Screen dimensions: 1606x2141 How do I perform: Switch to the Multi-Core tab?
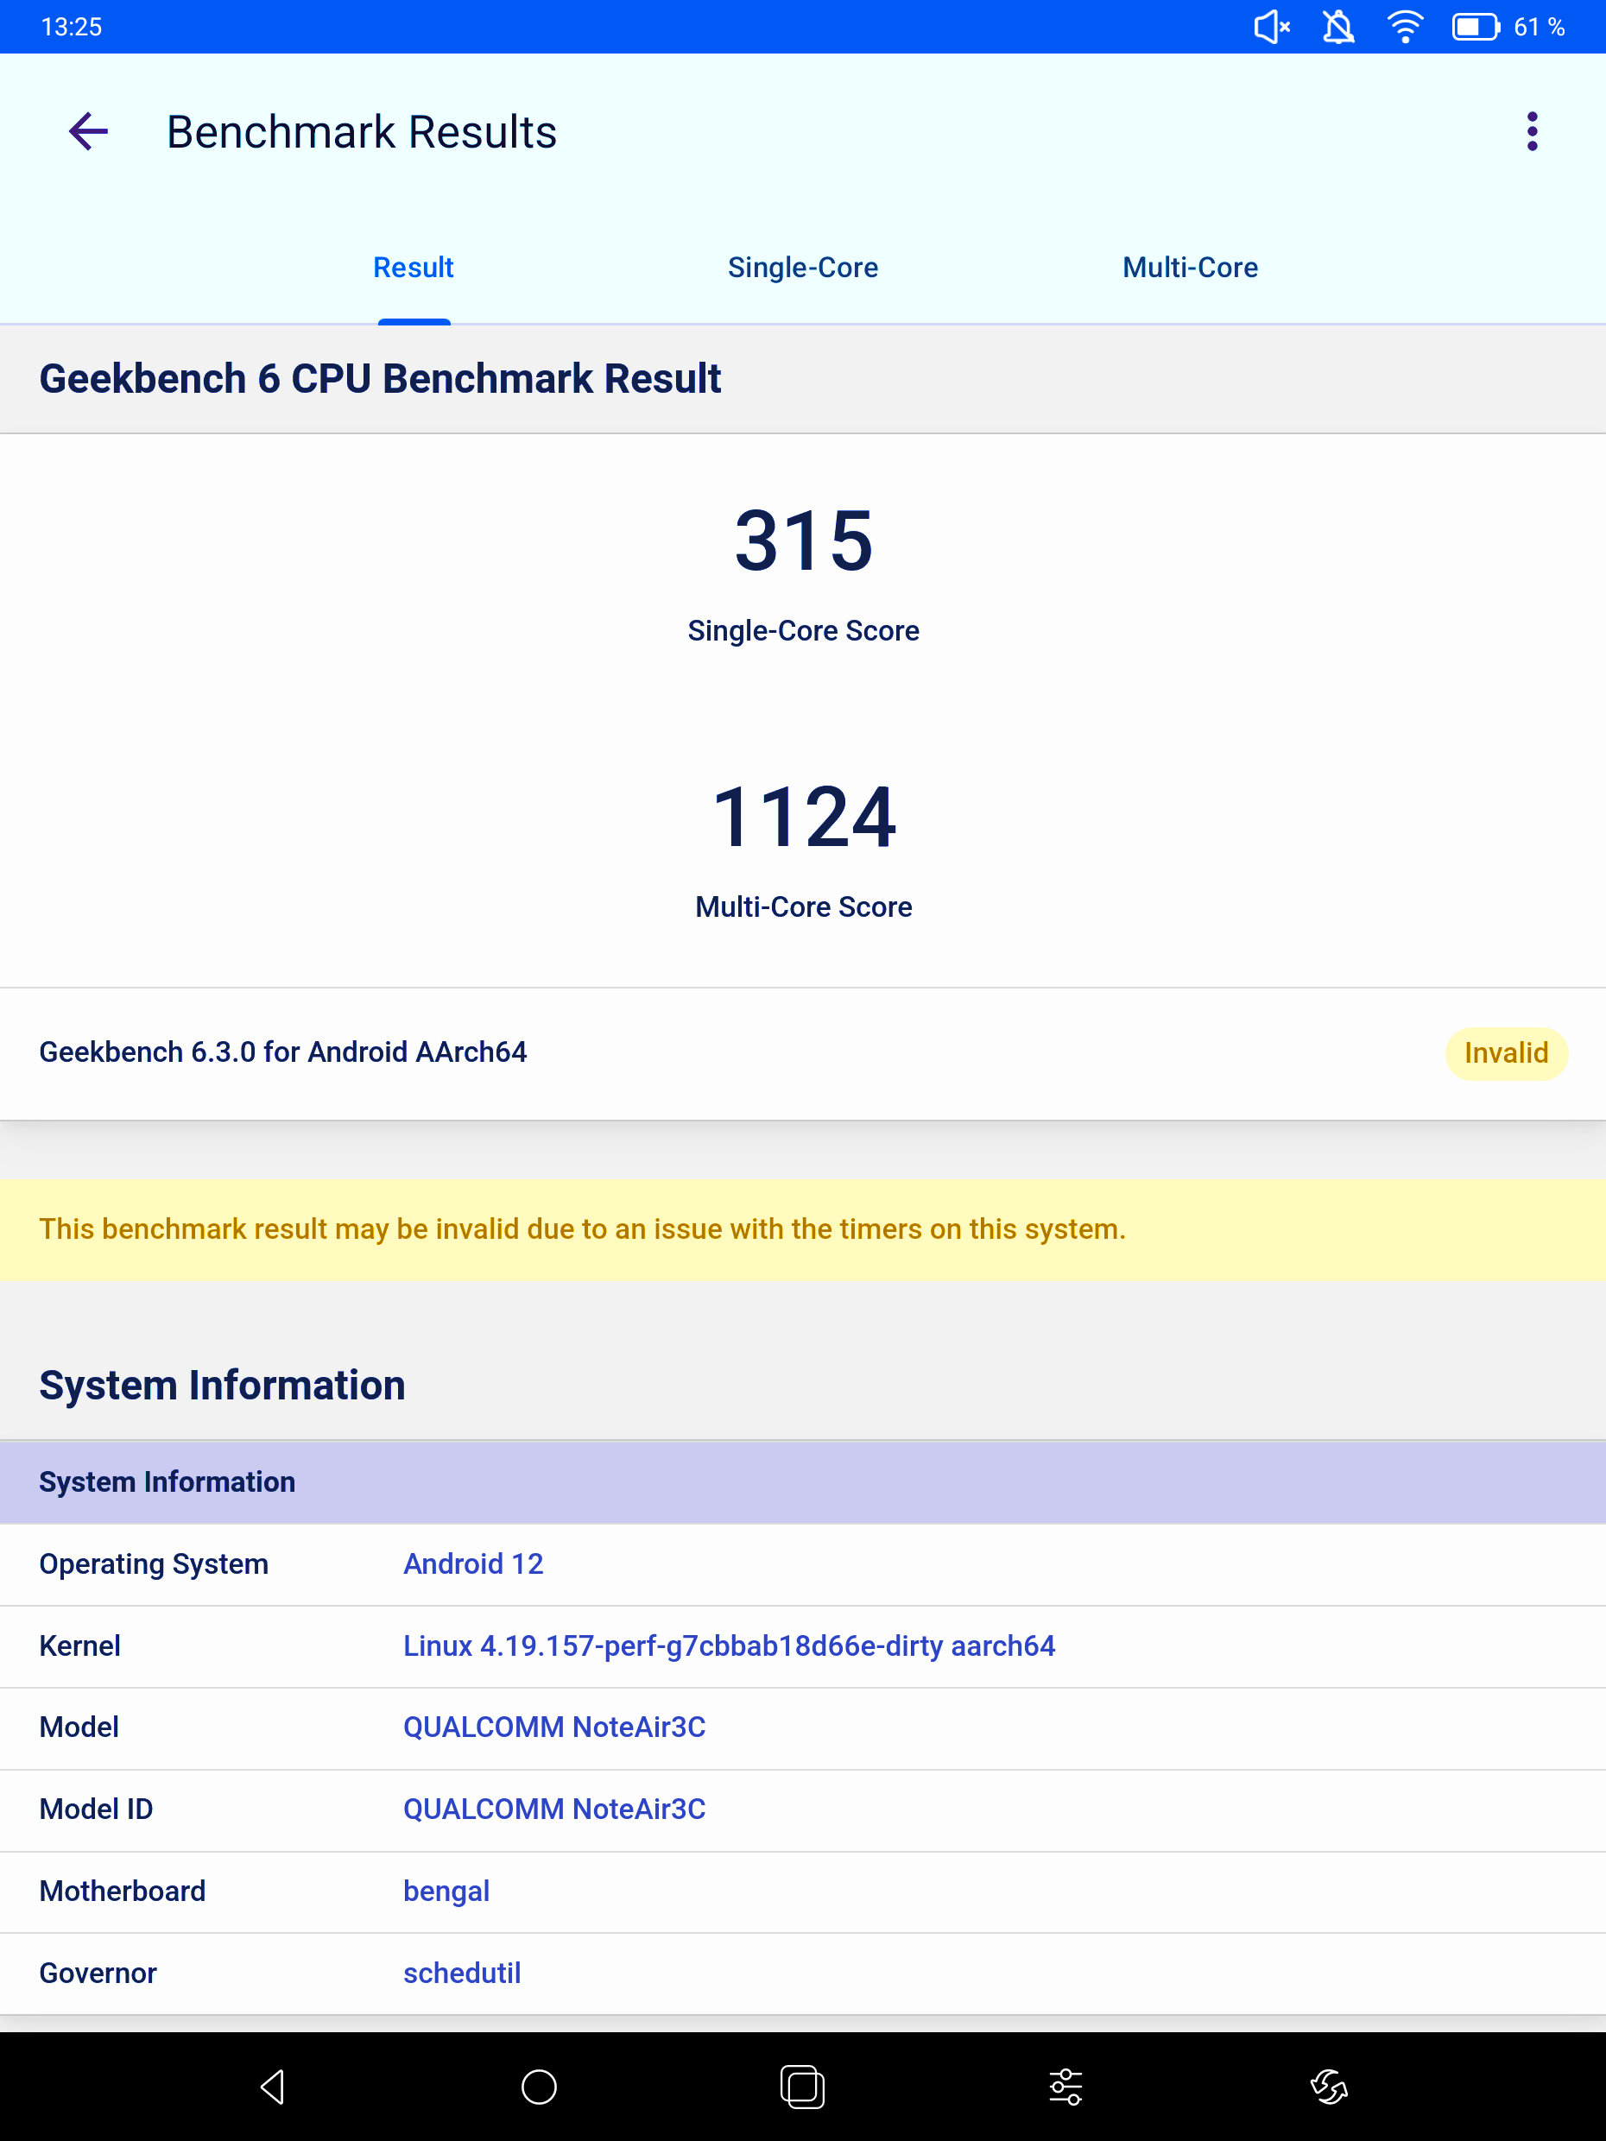point(1190,267)
